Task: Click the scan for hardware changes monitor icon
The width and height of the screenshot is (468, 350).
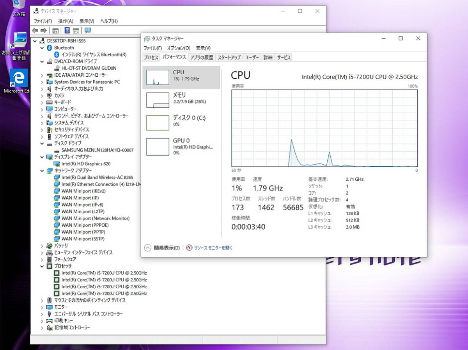Action: click(88, 30)
